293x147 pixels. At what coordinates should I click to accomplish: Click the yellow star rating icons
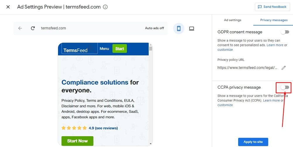74,128
